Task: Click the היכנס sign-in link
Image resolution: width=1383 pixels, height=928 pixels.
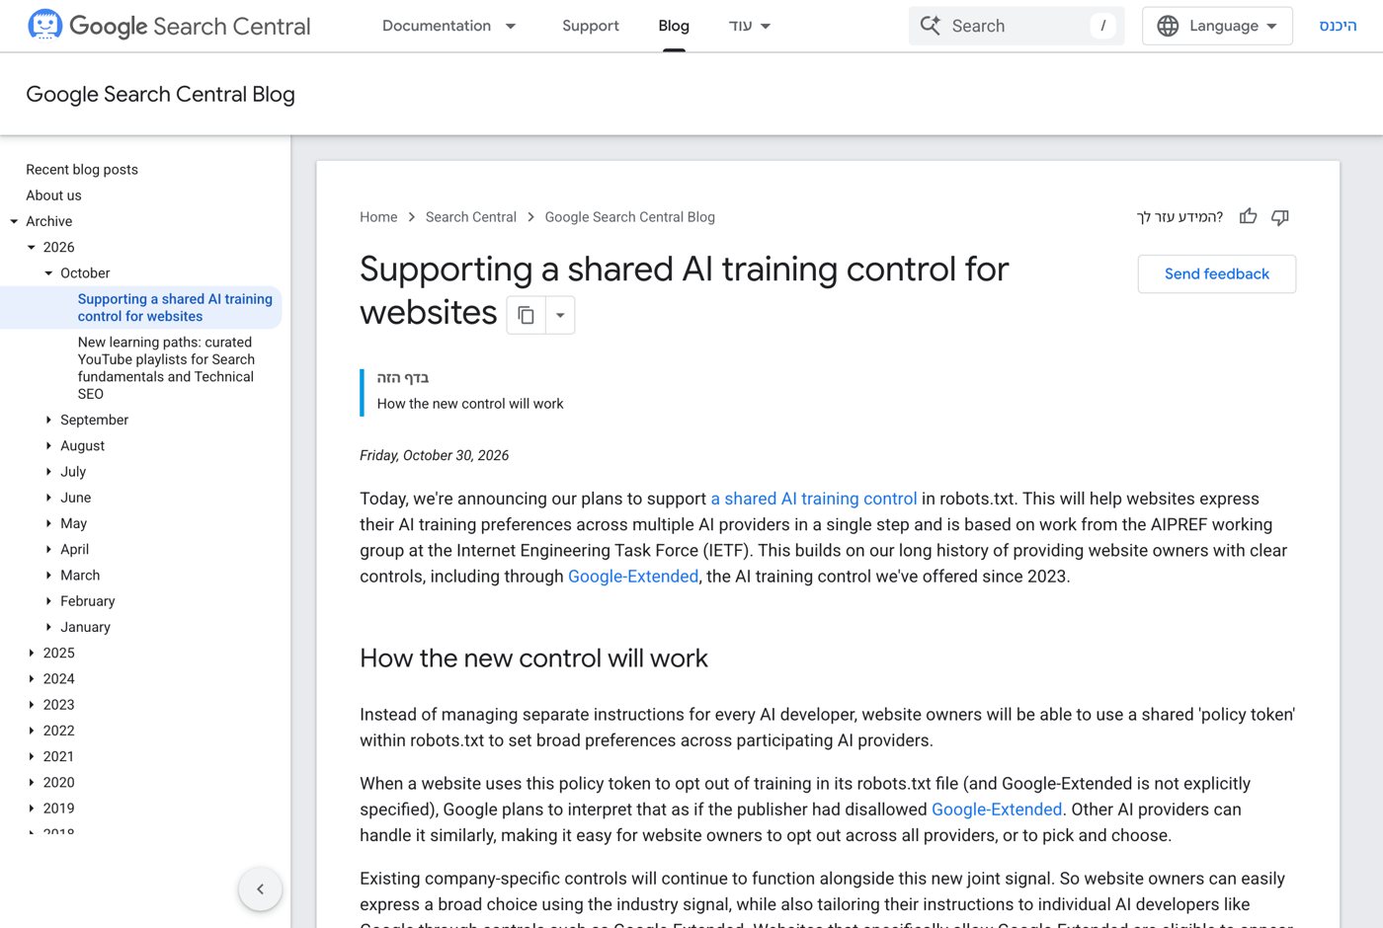Action: click(x=1338, y=26)
